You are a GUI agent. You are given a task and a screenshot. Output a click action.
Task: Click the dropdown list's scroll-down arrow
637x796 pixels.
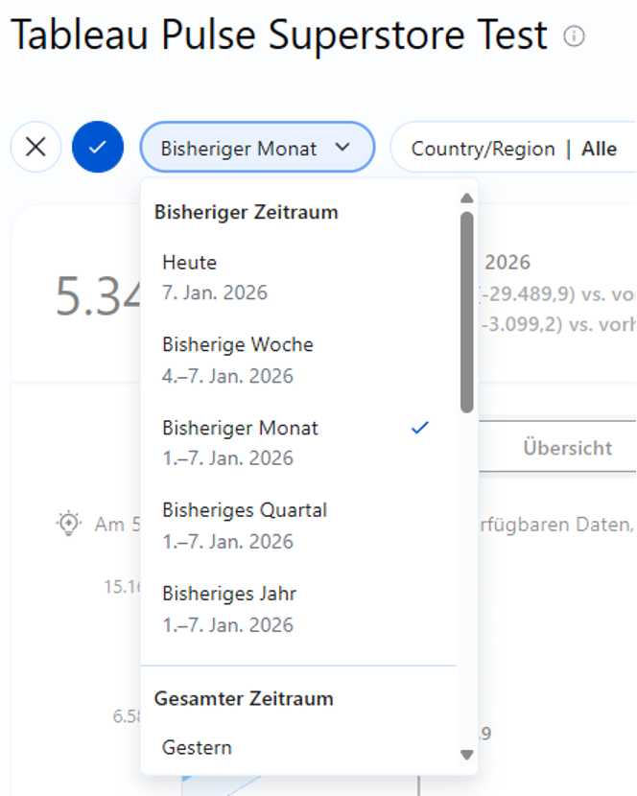point(466,755)
